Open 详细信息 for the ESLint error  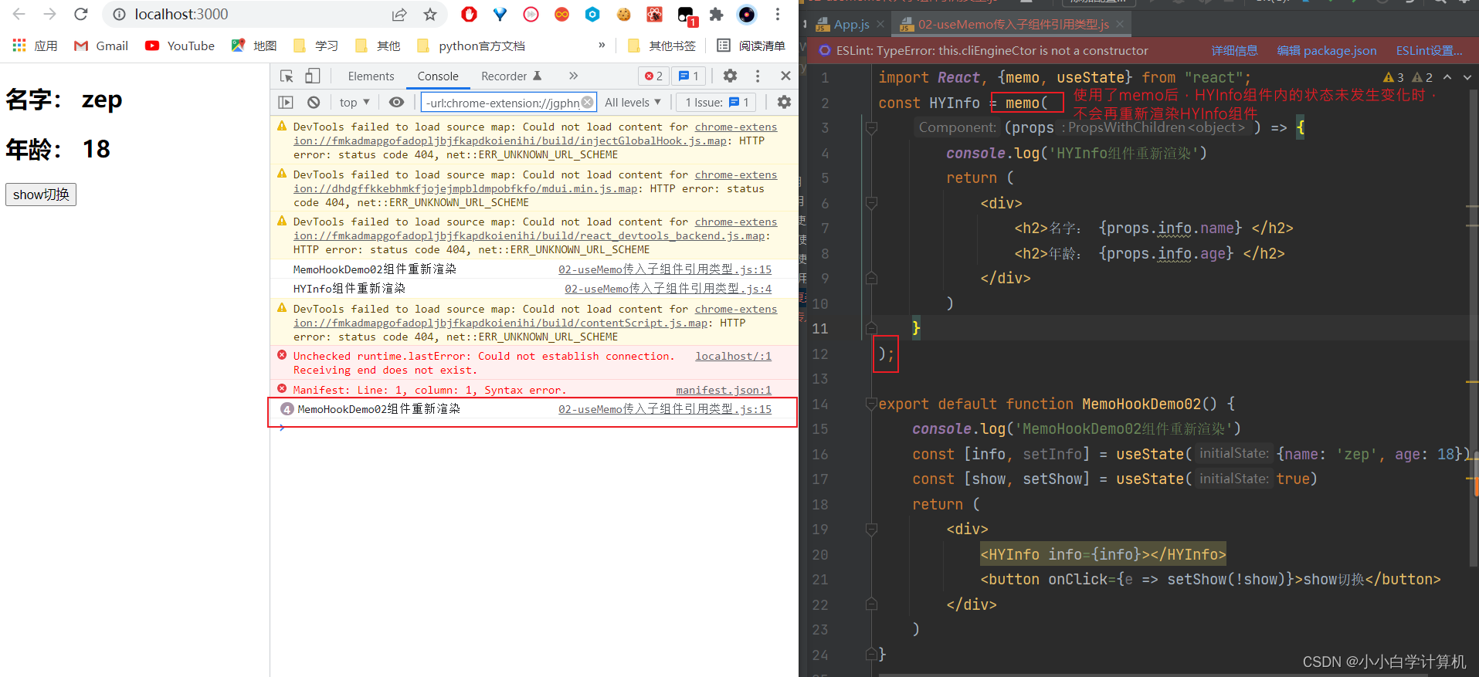coord(1234,51)
